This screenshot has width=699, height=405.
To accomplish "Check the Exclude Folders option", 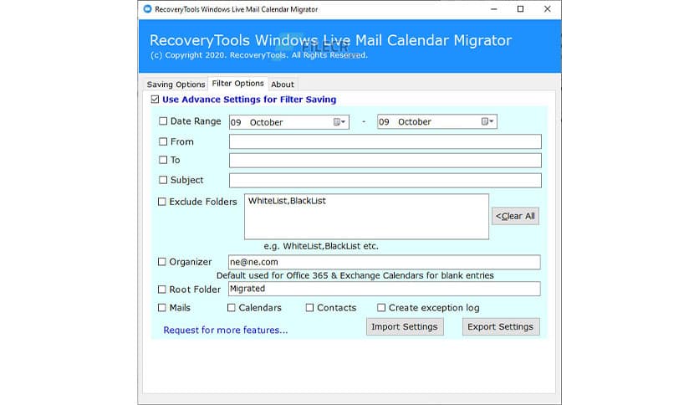I will [162, 202].
